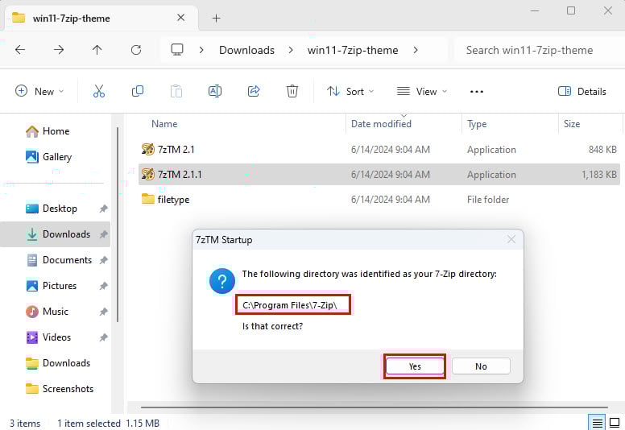
Task: Go back with the left arrow
Action: [x=20, y=50]
